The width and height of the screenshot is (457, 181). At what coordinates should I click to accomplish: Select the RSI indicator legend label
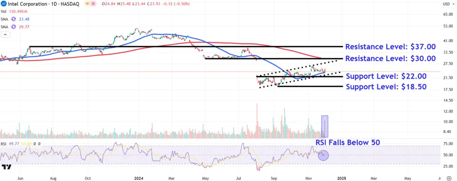[3, 144]
